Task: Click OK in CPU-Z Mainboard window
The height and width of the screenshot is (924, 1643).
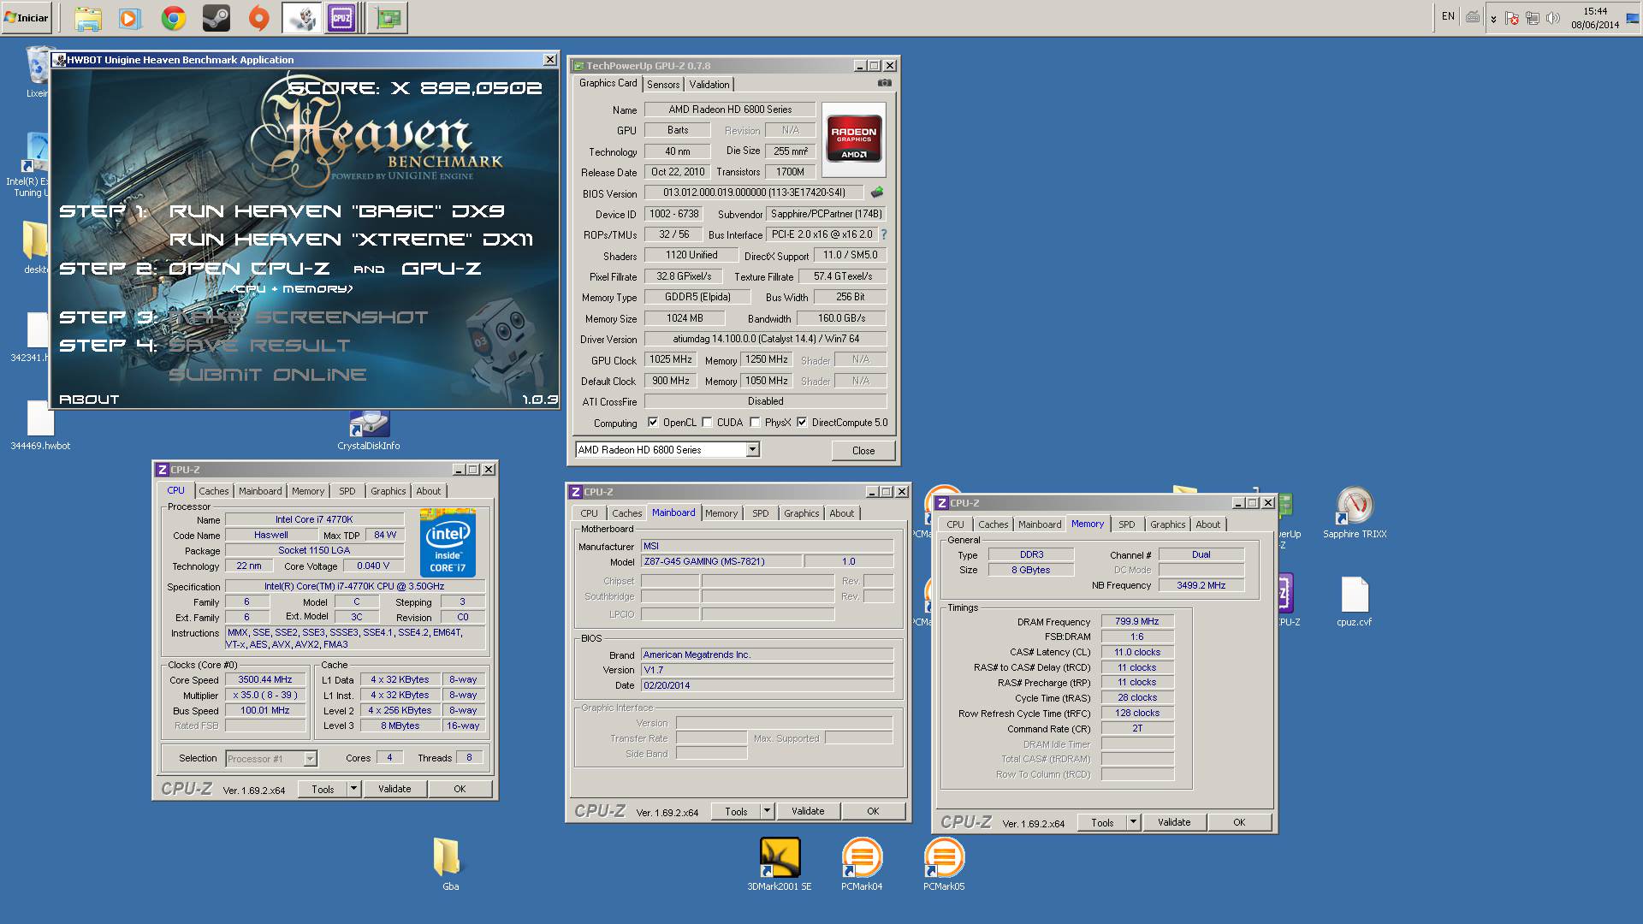Action: click(873, 811)
